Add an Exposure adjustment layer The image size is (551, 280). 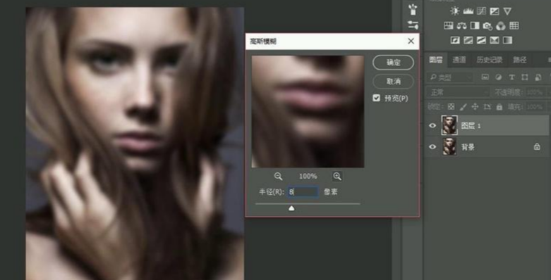[495, 11]
